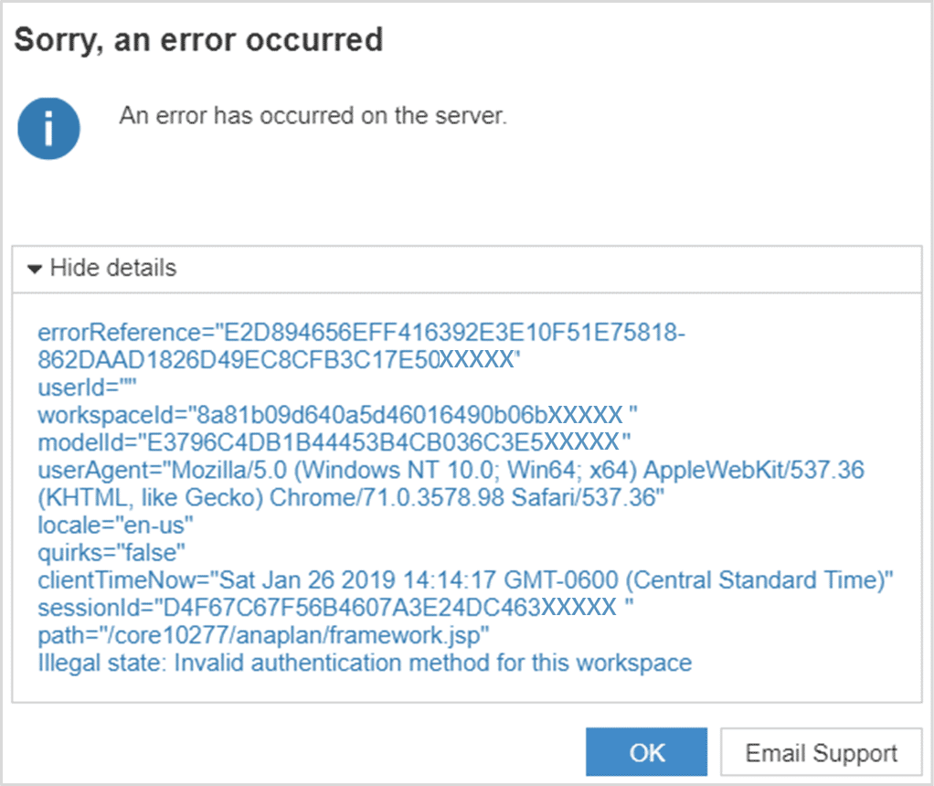This screenshot has width=934, height=786.
Task: Click the framework.jsp path line
Action: coord(265,635)
